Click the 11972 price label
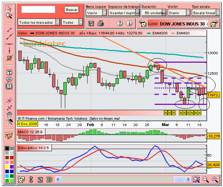The width and height of the screenshot is (223, 187). click(214, 95)
